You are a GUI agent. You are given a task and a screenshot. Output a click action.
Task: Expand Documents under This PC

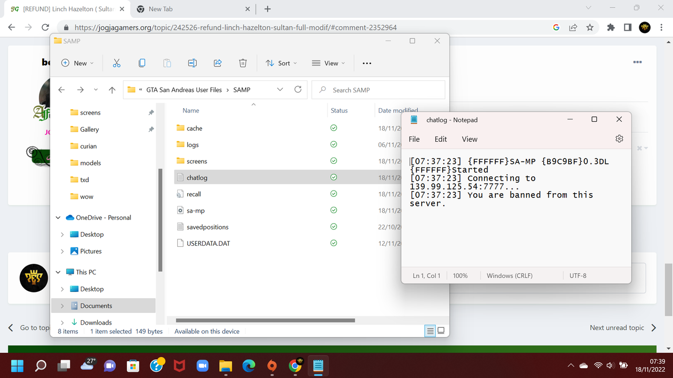click(62, 306)
